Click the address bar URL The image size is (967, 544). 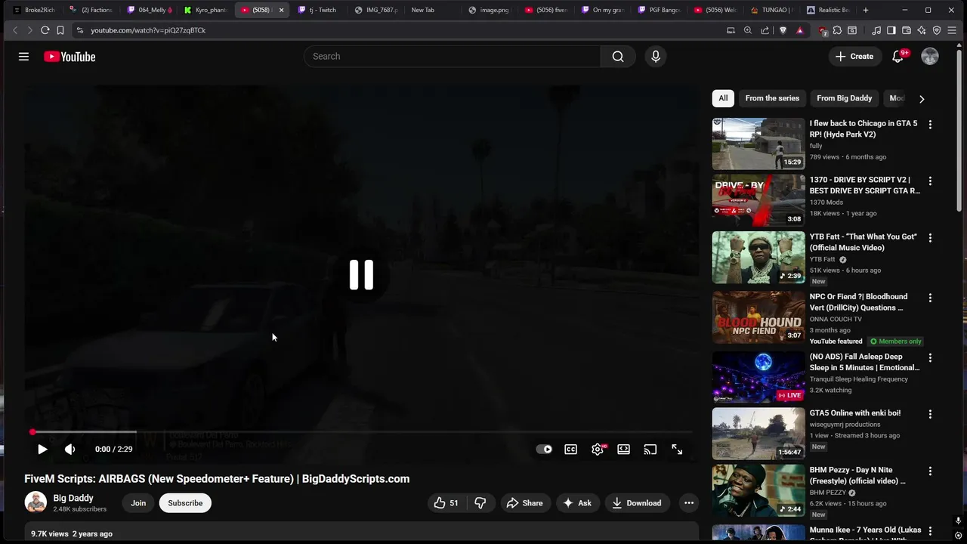pos(148,30)
